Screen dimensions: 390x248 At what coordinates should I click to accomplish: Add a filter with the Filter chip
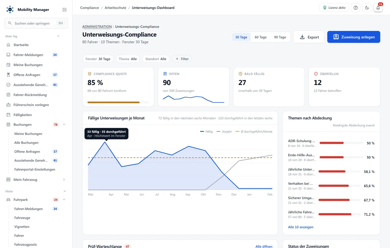pyautogui.click(x=182, y=59)
